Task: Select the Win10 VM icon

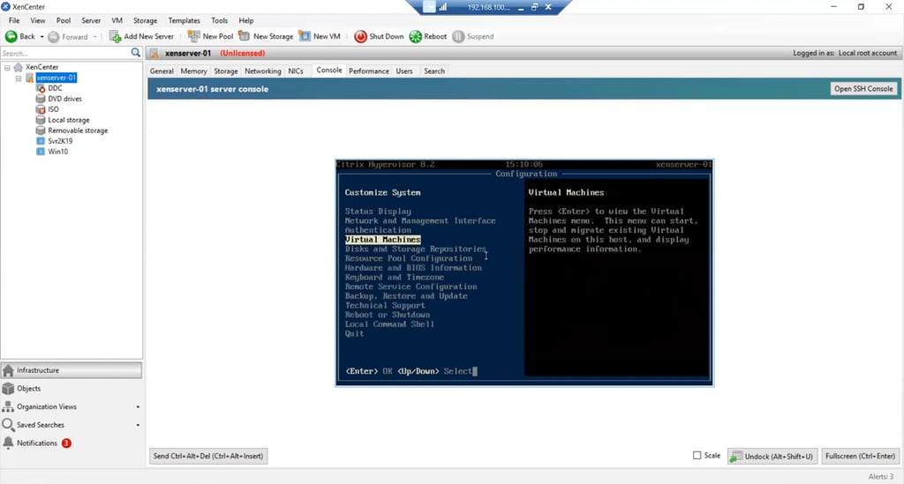Action: click(41, 152)
